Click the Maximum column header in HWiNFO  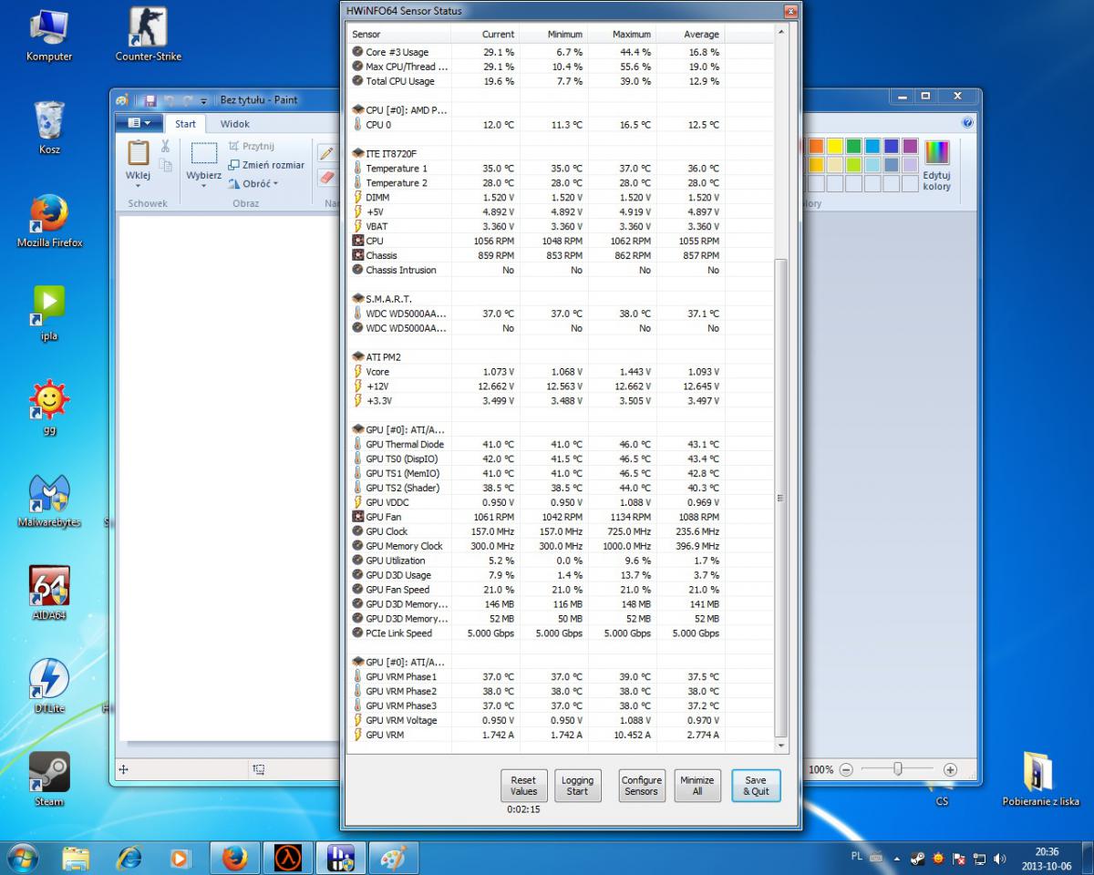pos(622,34)
